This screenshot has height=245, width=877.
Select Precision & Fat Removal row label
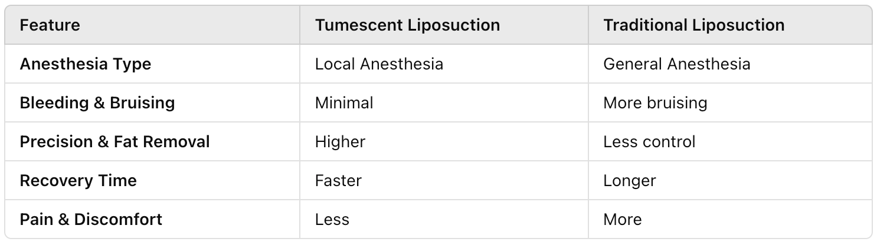click(x=115, y=141)
